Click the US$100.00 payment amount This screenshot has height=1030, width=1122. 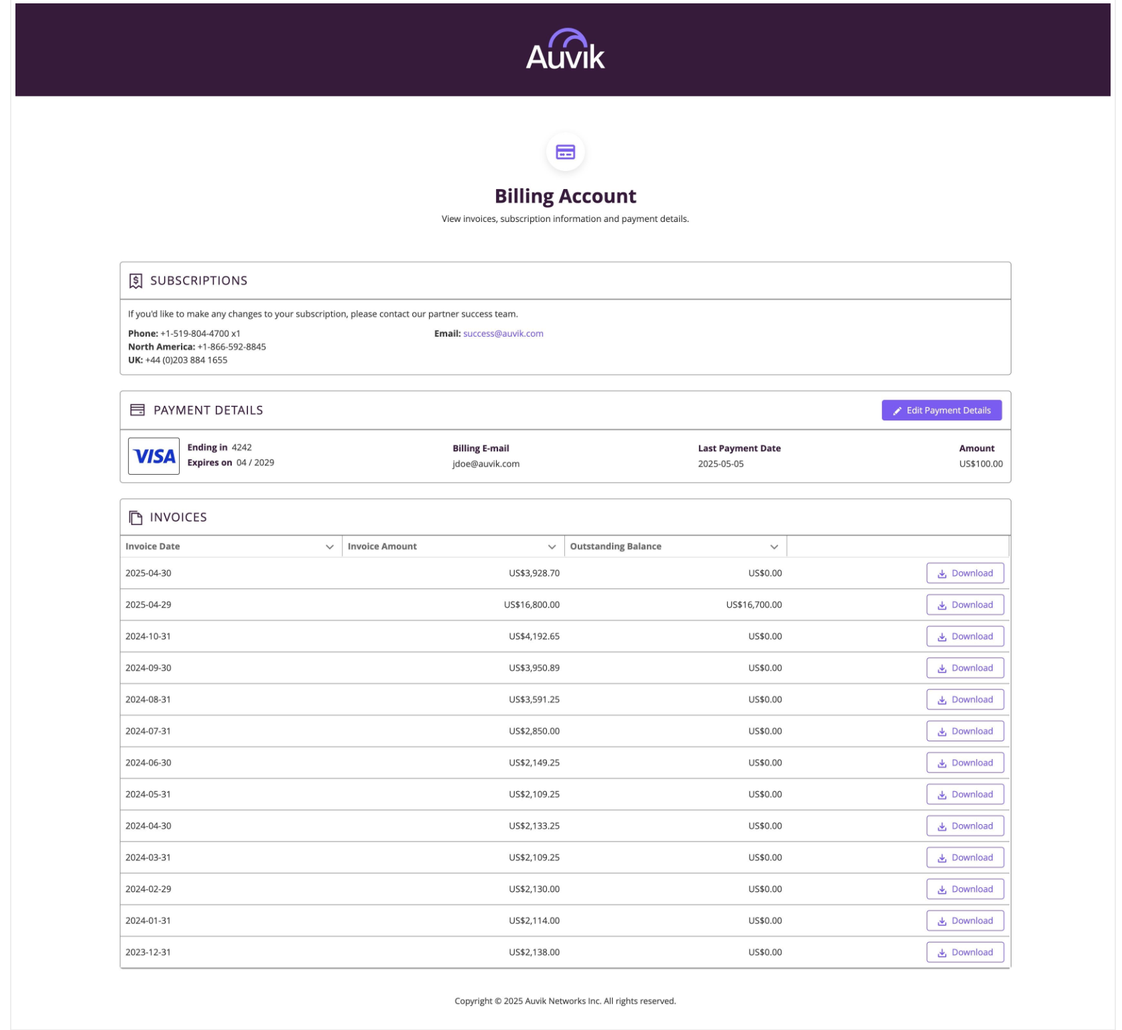tap(981, 463)
